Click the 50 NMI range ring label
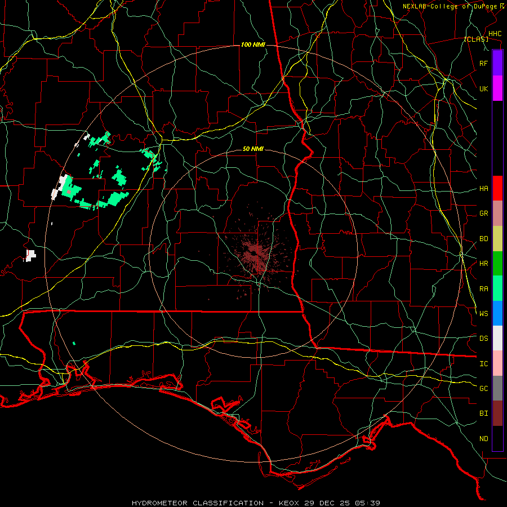507x507 pixels. tap(253, 149)
